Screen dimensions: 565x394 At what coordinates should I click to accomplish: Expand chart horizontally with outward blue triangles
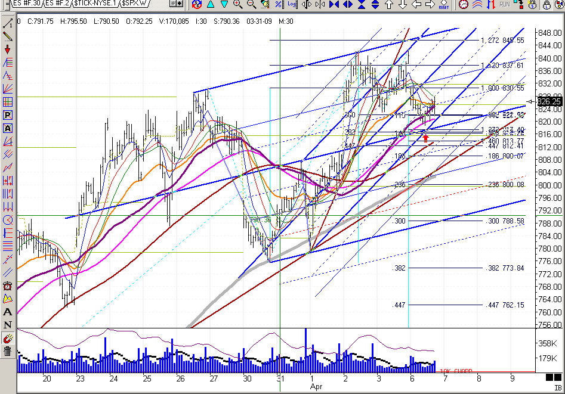(348, 4)
